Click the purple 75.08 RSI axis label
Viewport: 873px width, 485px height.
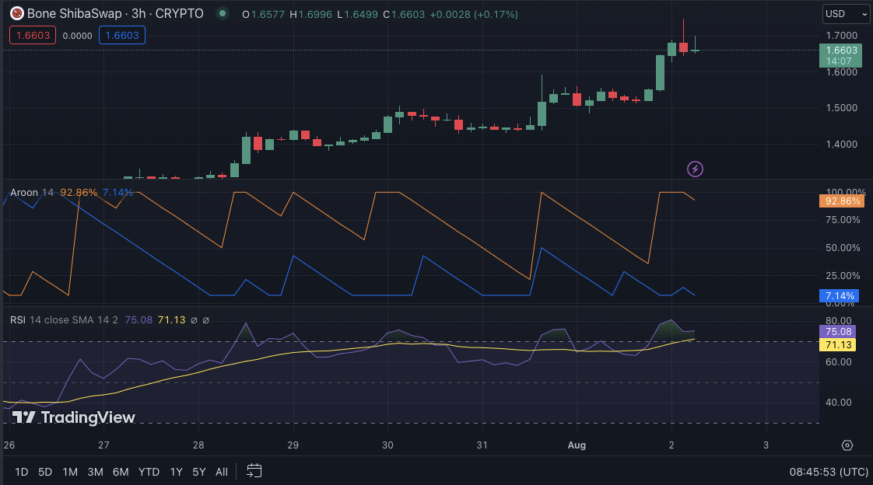click(x=837, y=331)
